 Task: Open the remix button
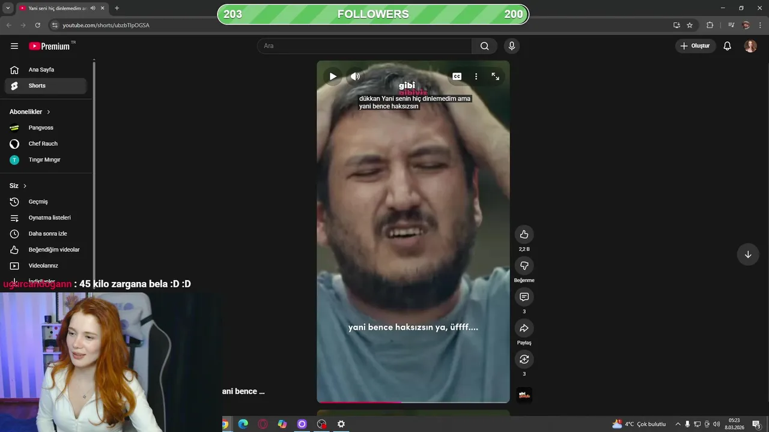click(524, 359)
